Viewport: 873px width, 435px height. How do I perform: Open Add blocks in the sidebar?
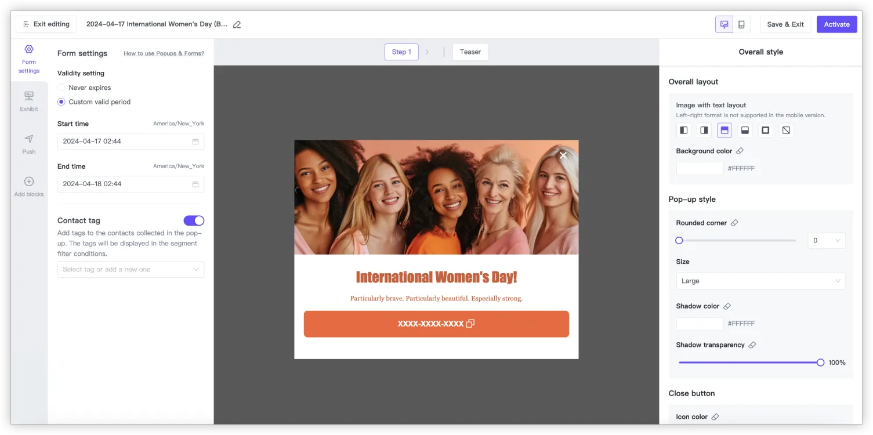tap(29, 186)
